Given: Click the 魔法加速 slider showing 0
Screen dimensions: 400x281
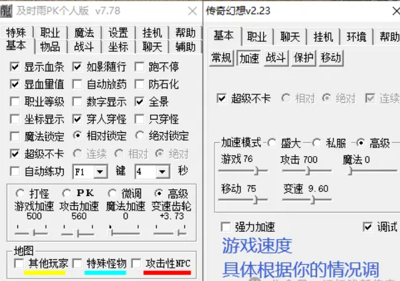Looking at the screenshot, I should pos(124,233).
